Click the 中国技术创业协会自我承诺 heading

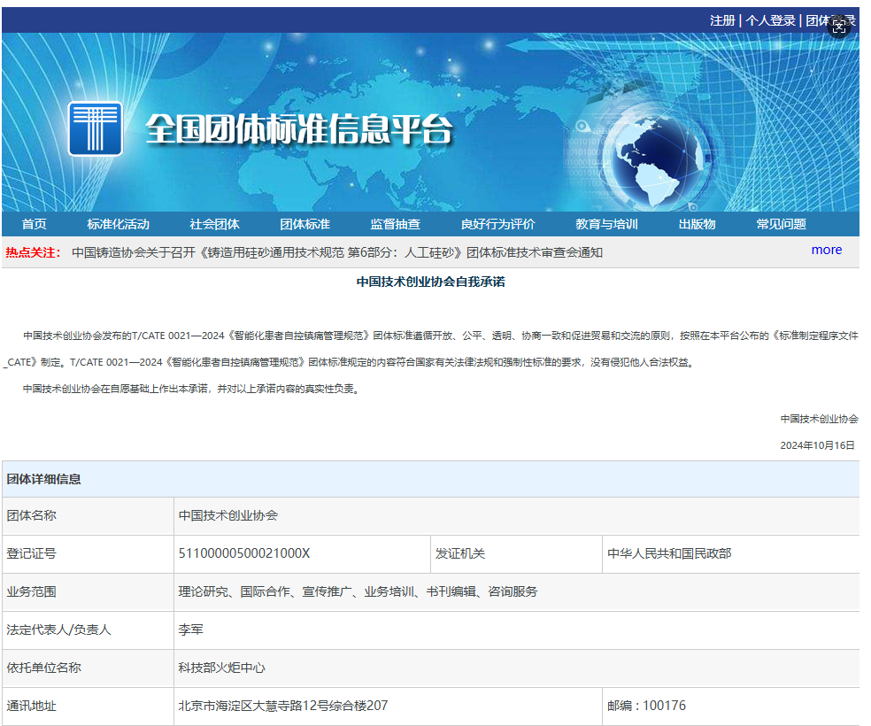click(430, 282)
